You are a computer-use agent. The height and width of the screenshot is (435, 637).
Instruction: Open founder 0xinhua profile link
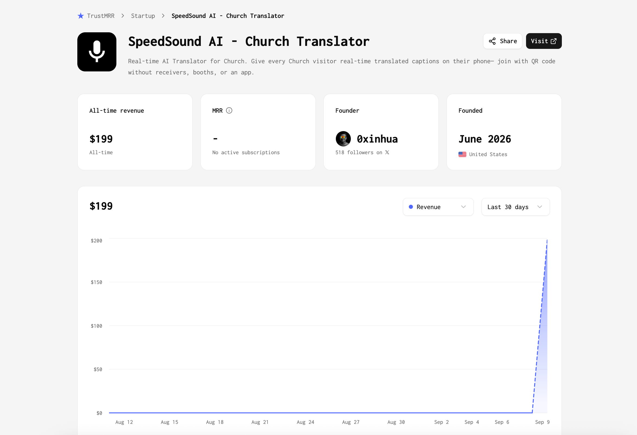pyautogui.click(x=377, y=139)
